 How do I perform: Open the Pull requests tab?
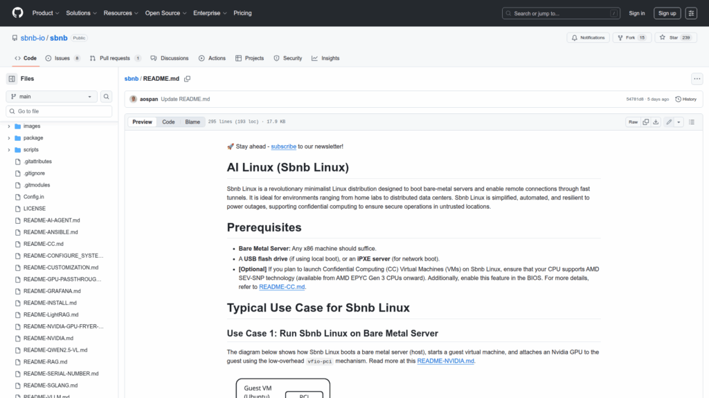[116, 58]
